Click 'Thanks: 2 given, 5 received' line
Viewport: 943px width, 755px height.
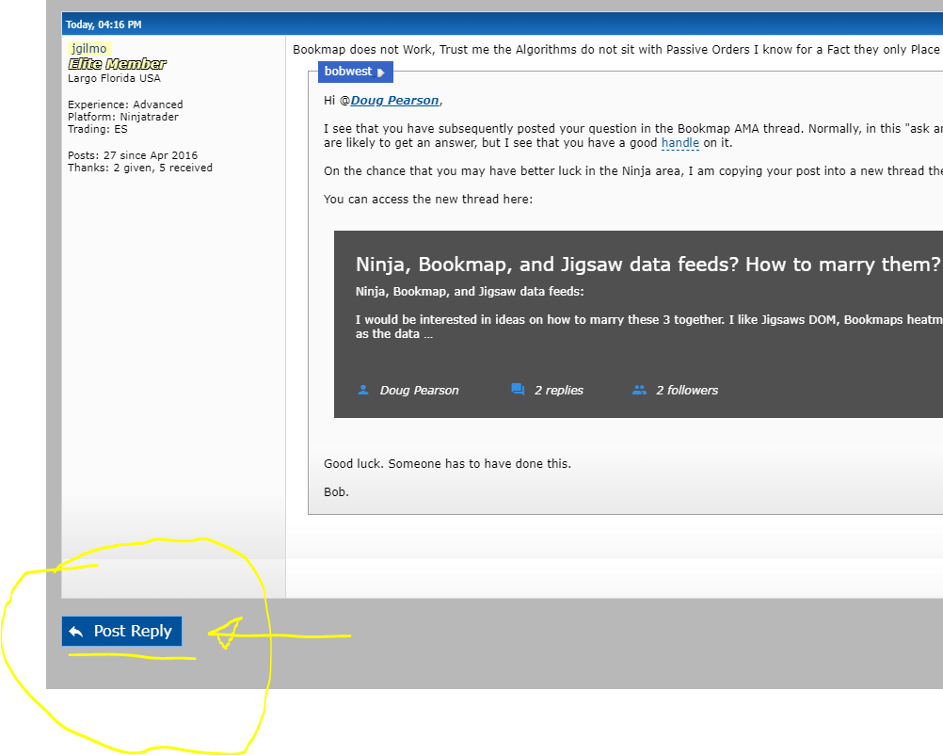click(x=140, y=168)
